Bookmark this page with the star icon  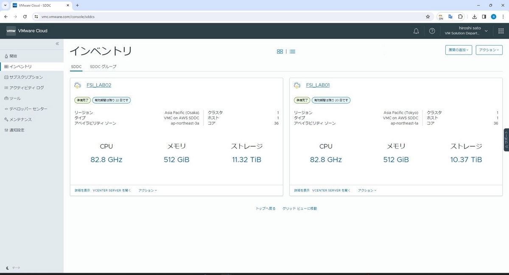coord(428,16)
